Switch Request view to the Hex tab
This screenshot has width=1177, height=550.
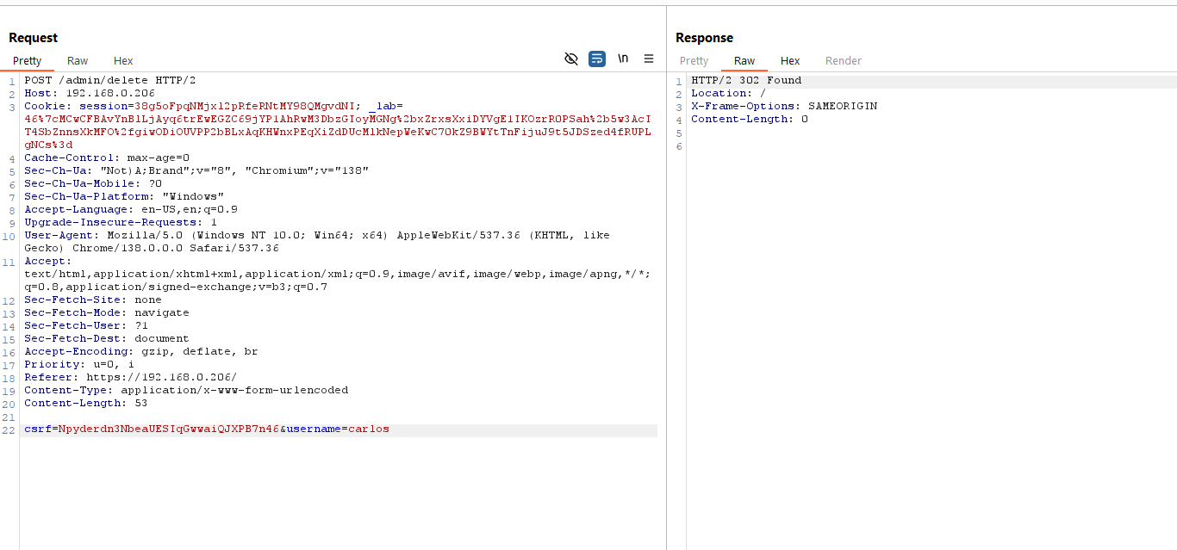(123, 61)
